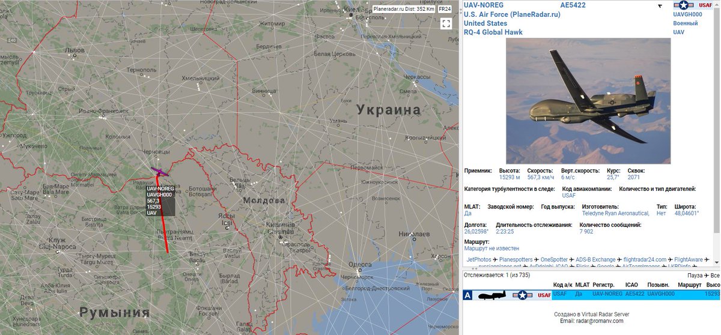The height and width of the screenshot is (335, 721).
Task: Click the UAV-NOREG registration title
Action: click(484, 5)
